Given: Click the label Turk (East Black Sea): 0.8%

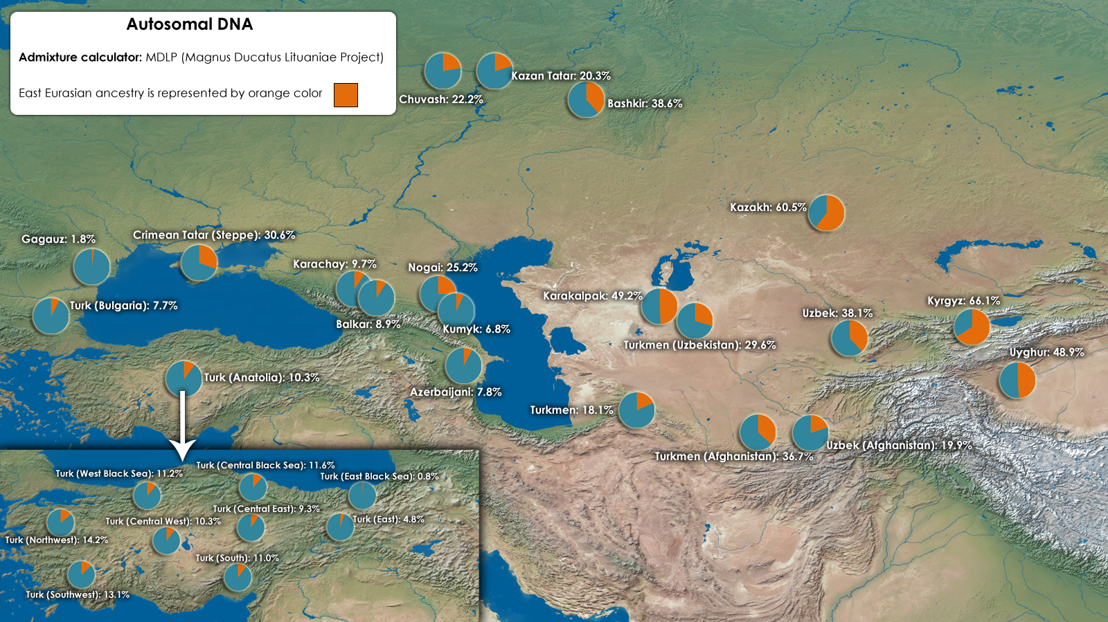Looking at the screenshot, I should coord(379,477).
